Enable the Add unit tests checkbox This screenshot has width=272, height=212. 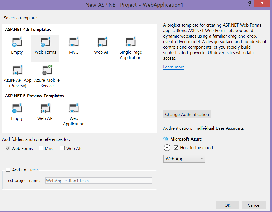tap(8, 170)
